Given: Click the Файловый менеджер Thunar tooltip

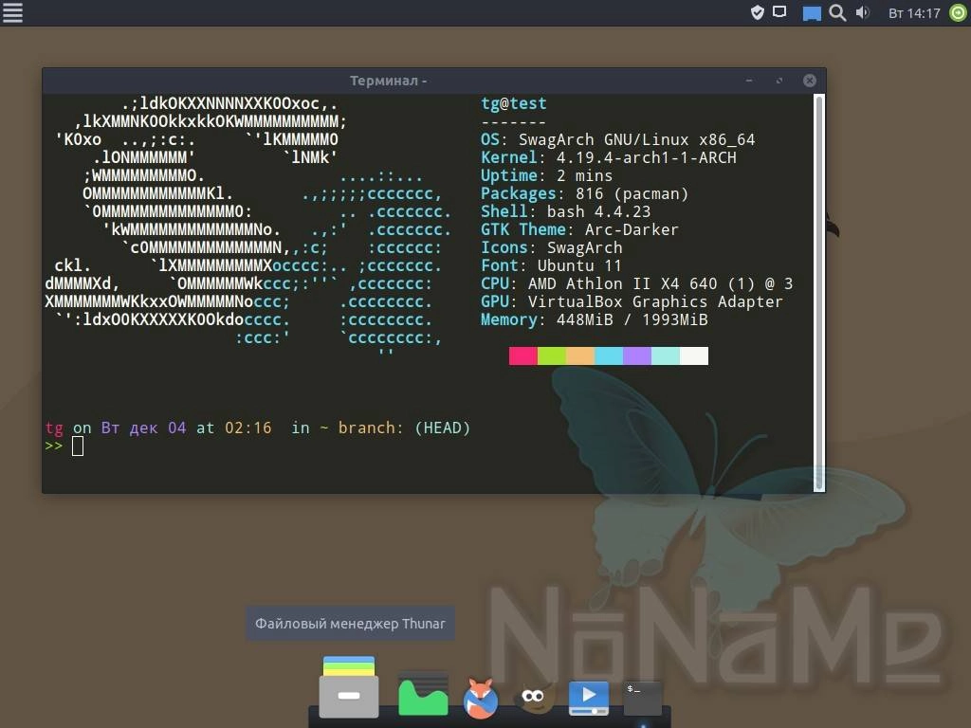Looking at the screenshot, I should point(350,624).
